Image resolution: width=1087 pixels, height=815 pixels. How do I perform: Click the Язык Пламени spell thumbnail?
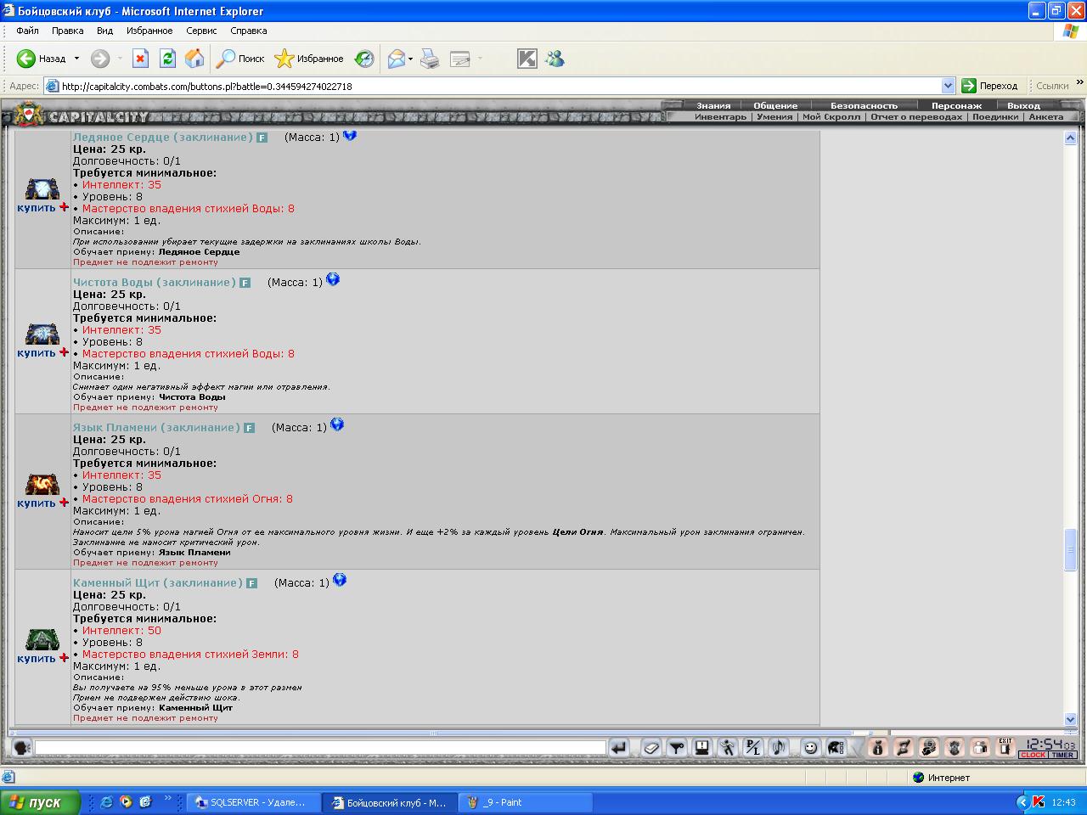tap(42, 484)
